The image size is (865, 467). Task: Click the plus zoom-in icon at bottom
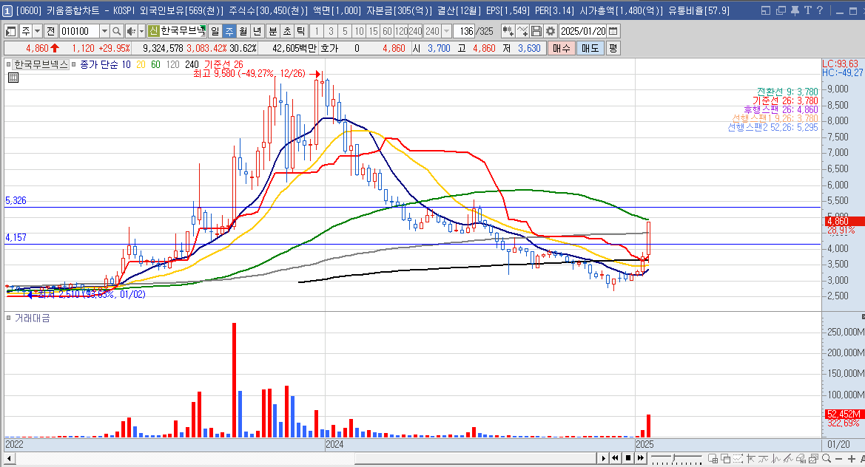click(852, 458)
